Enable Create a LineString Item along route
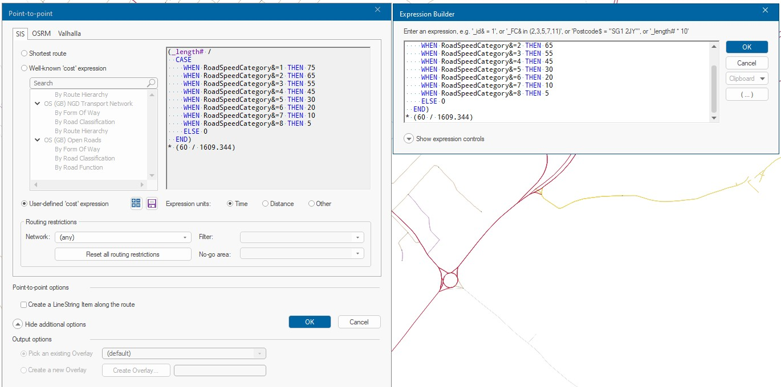781x387 pixels. (x=78, y=304)
